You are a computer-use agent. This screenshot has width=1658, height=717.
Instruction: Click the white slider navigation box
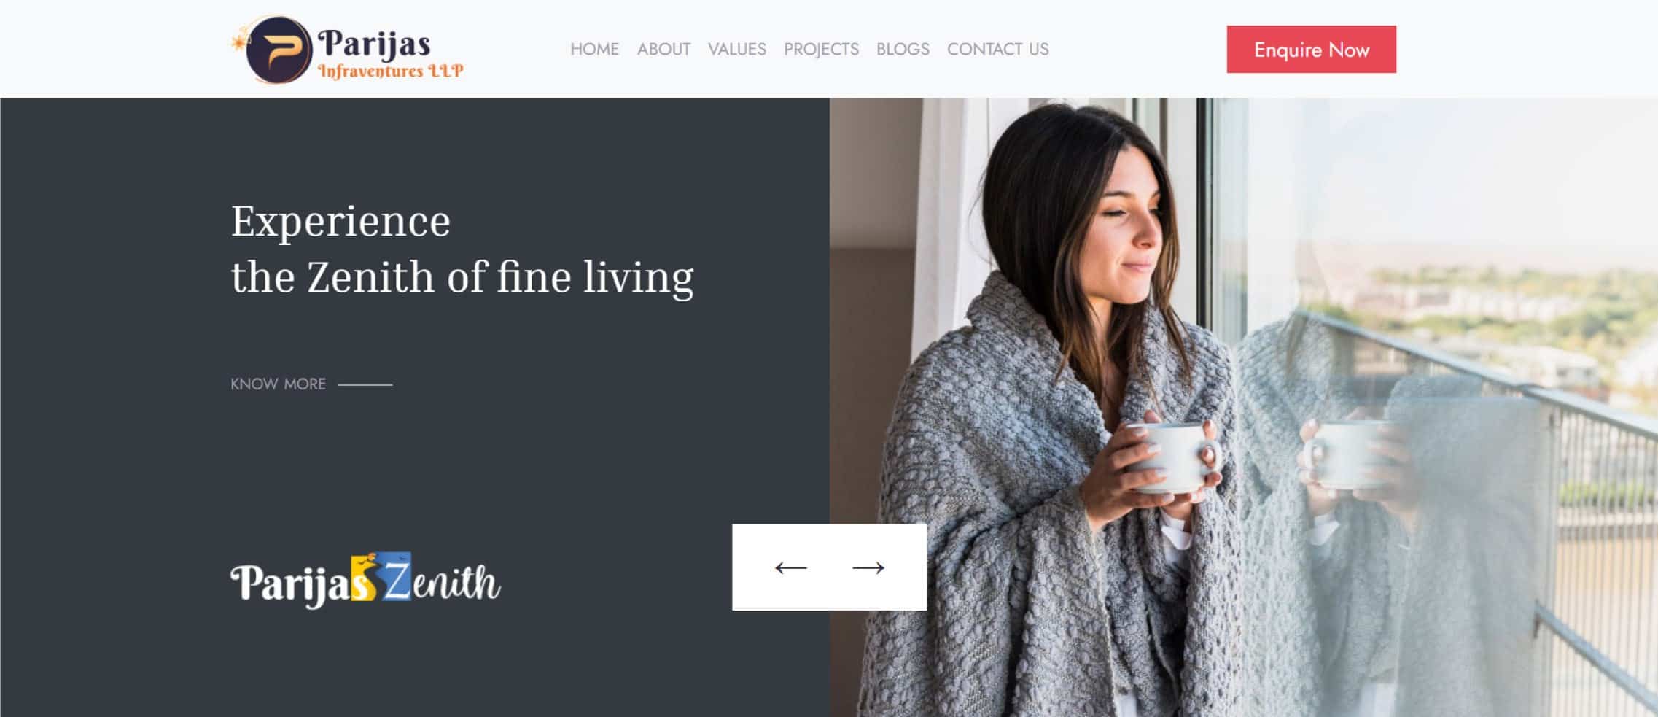pyautogui.click(x=829, y=567)
